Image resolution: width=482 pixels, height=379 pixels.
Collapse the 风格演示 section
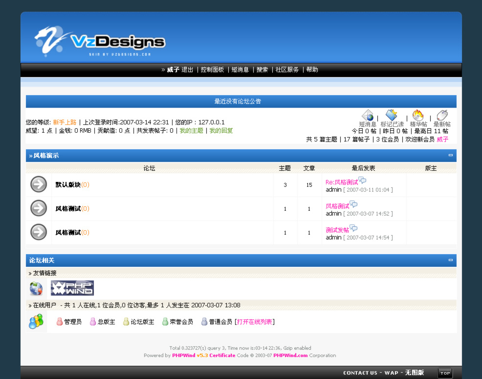[451, 155]
